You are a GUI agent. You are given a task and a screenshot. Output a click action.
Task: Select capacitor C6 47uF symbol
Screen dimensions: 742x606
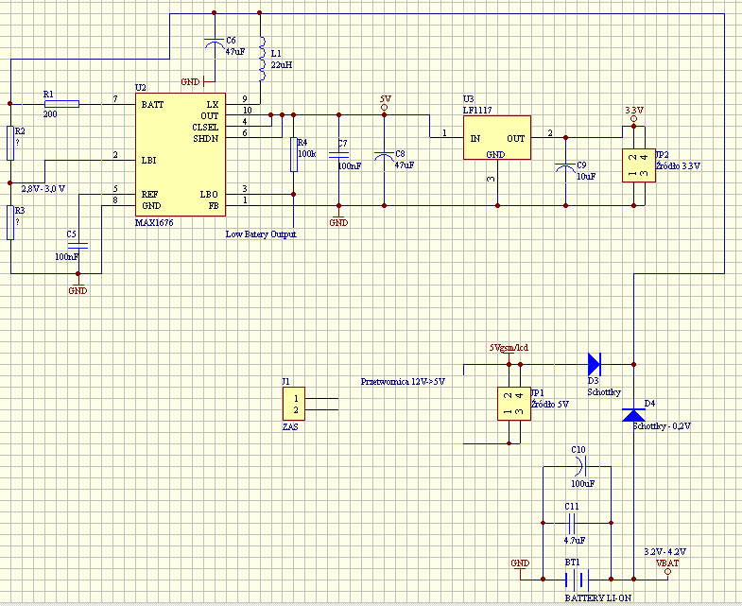(x=215, y=43)
